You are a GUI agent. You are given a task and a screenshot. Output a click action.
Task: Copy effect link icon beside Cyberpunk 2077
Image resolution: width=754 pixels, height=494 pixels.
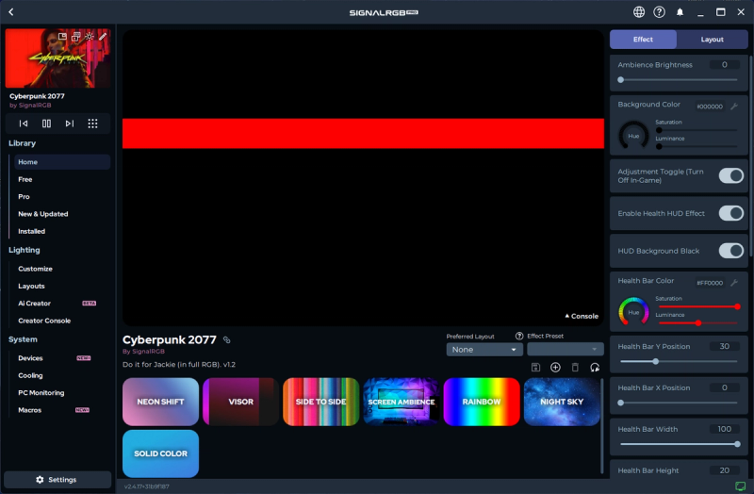click(227, 340)
